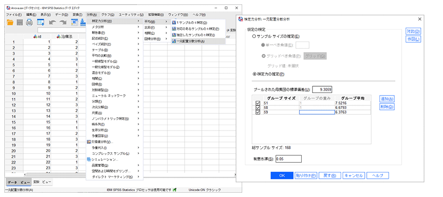Click OK in the power analysis dialog
The image size is (443, 197).
coord(282,175)
